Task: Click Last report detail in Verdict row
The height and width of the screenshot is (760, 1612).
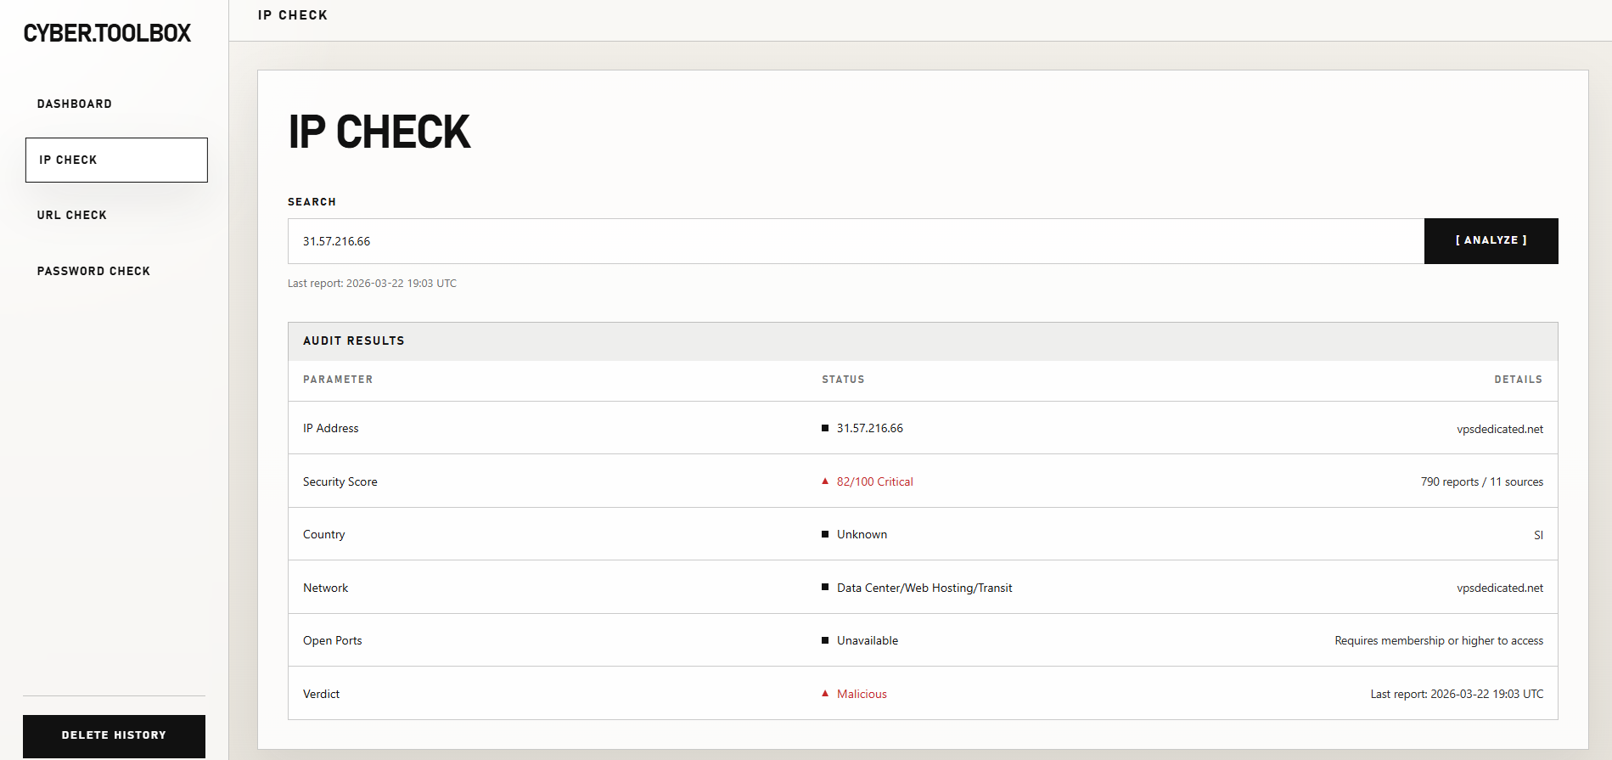Action: (x=1457, y=694)
